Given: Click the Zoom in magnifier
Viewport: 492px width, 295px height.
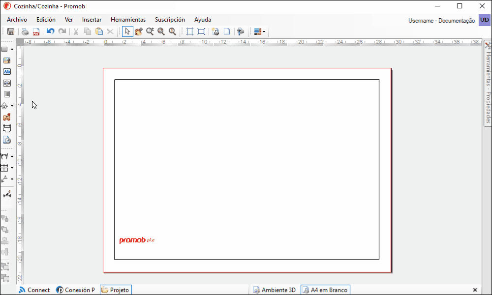Looking at the screenshot, I should click(x=150, y=31).
